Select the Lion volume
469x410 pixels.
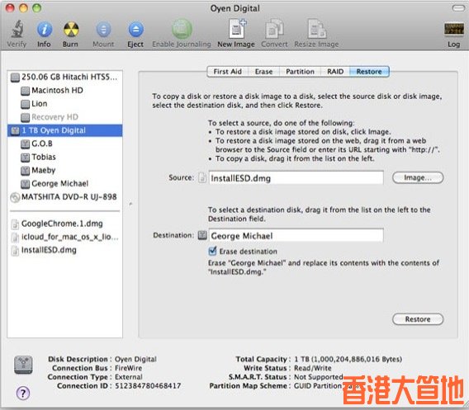64,104
